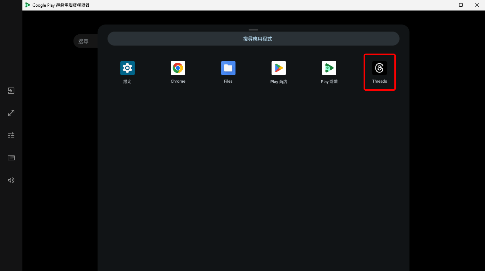Open the Threads app

(379, 68)
